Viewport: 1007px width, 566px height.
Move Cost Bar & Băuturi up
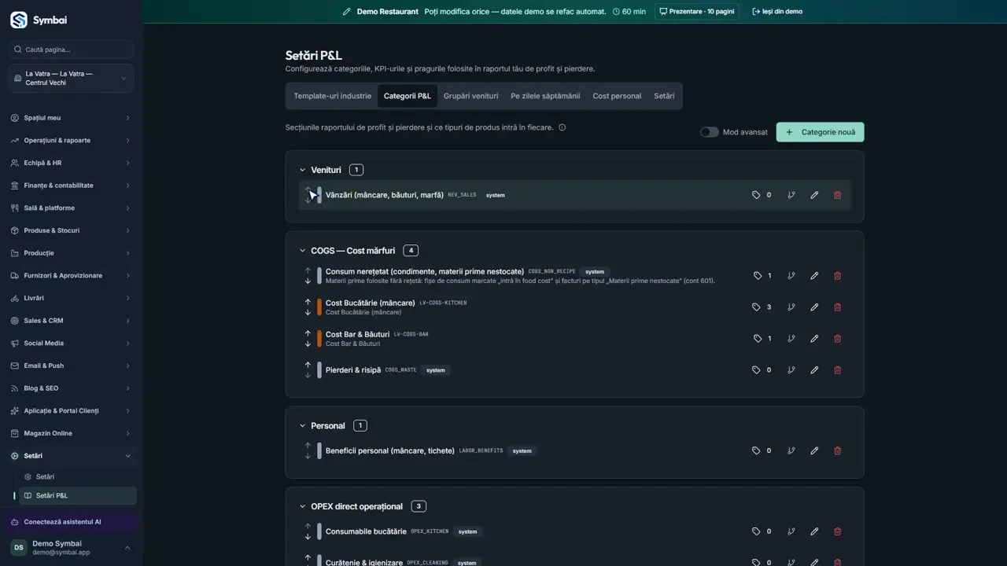308,333
